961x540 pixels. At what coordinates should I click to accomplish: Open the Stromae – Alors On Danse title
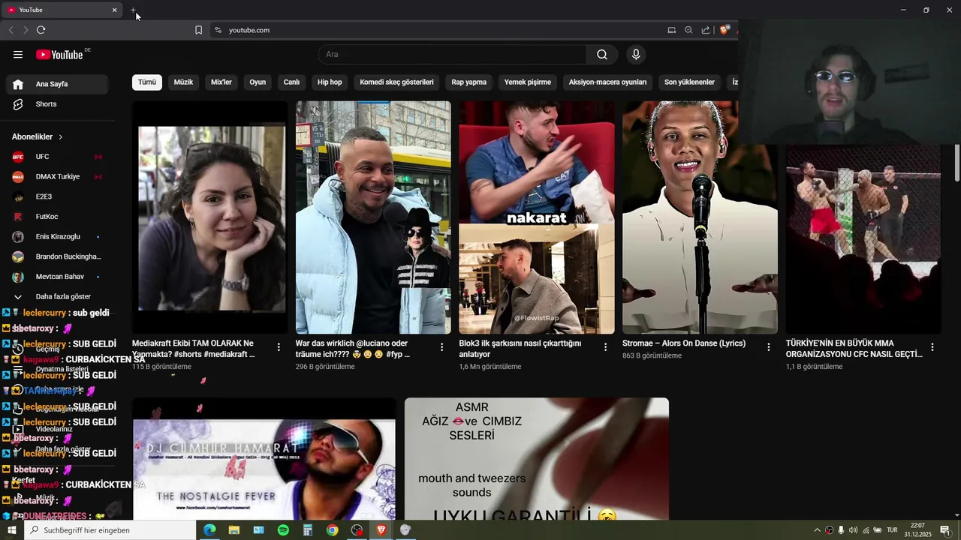[684, 343]
